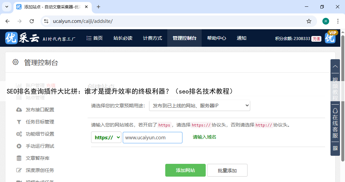Click the 批量添加 button
The height and width of the screenshot is (182, 345).
[227, 170]
